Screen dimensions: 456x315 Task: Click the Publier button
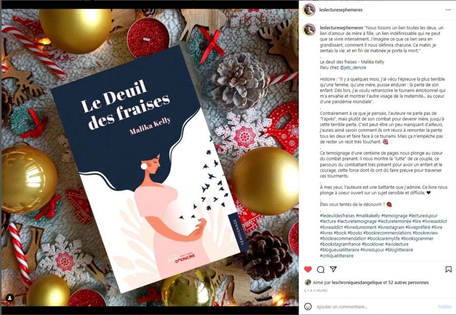[x=445, y=306]
